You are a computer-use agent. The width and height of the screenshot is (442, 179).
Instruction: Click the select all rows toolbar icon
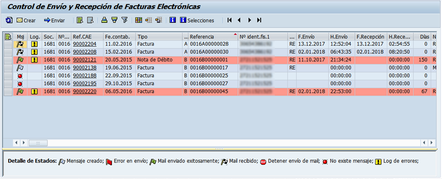point(80,20)
